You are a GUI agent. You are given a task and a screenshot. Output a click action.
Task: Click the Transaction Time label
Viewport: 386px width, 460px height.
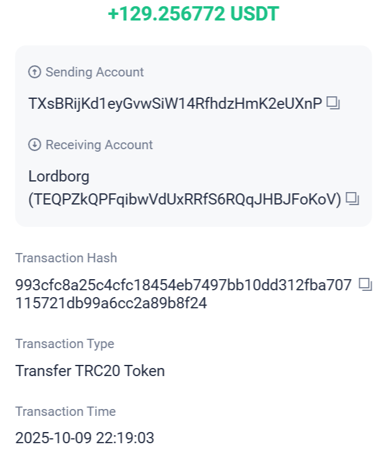[x=65, y=412]
